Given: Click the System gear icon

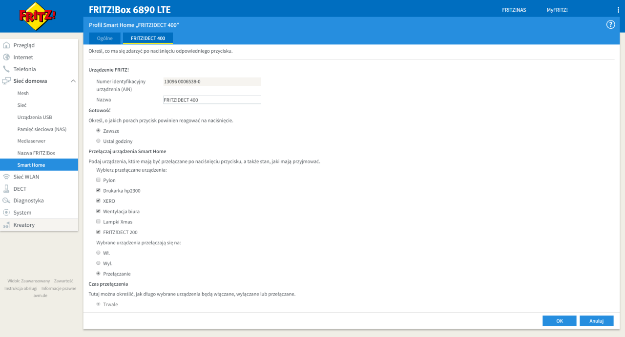Looking at the screenshot, I should pos(6,213).
